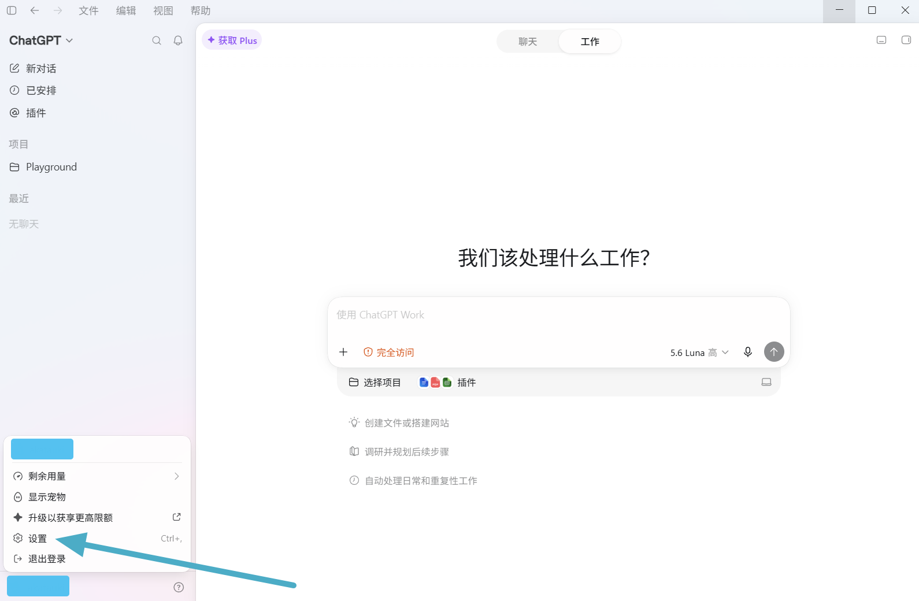The width and height of the screenshot is (919, 601).
Task: Open the 帮助 menu
Action: pyautogui.click(x=201, y=10)
